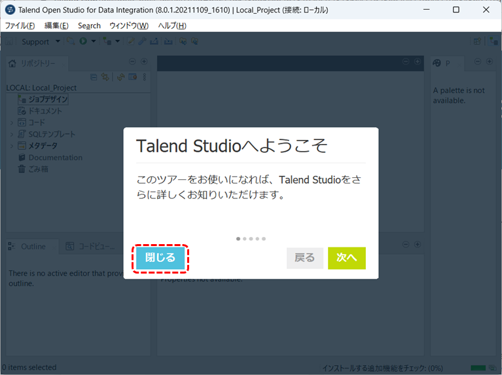Click LOCAL: Local_Project label

(x=41, y=88)
